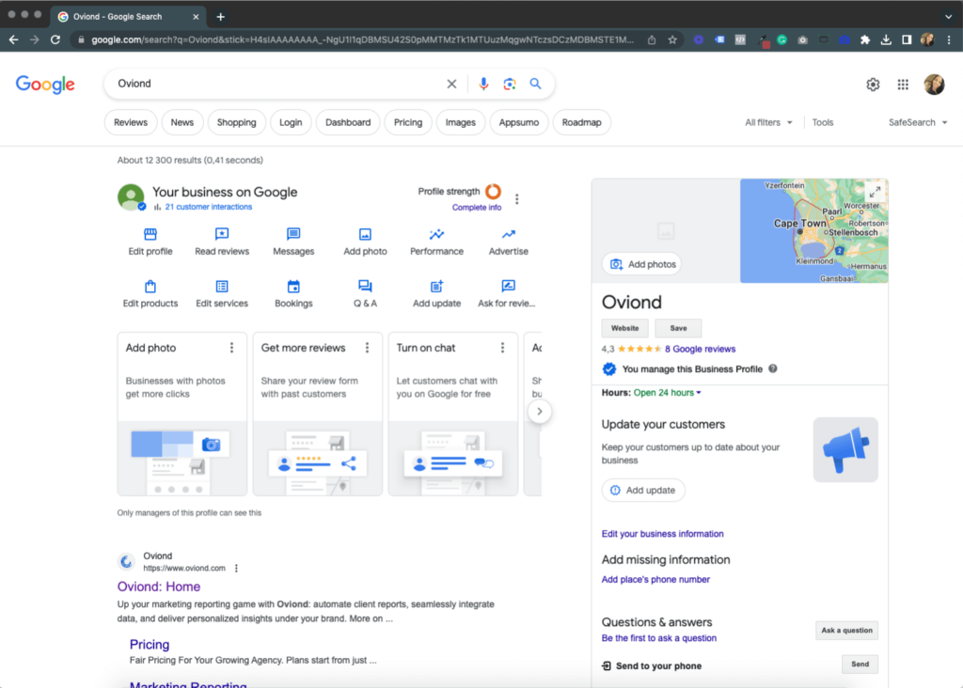The width and height of the screenshot is (963, 688).
Task: Bookmark this page with star icon
Action: [672, 39]
